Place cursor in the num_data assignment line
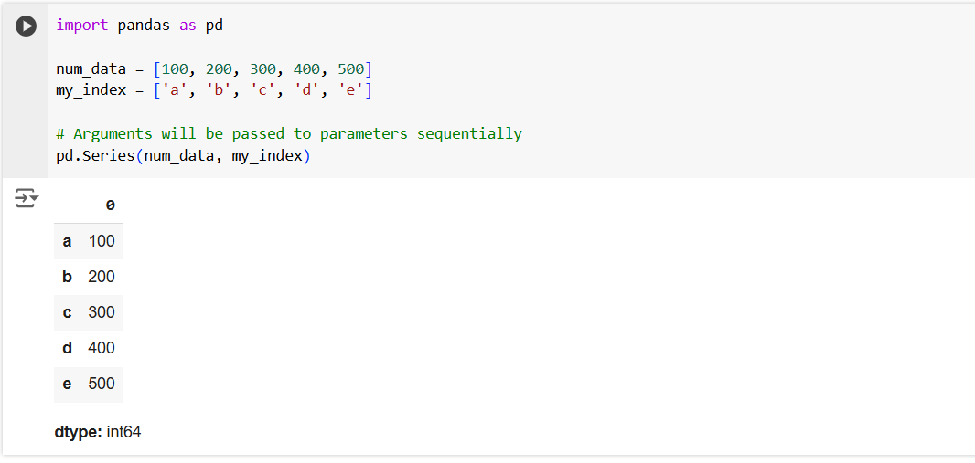This screenshot has height=463, width=975. 213,69
